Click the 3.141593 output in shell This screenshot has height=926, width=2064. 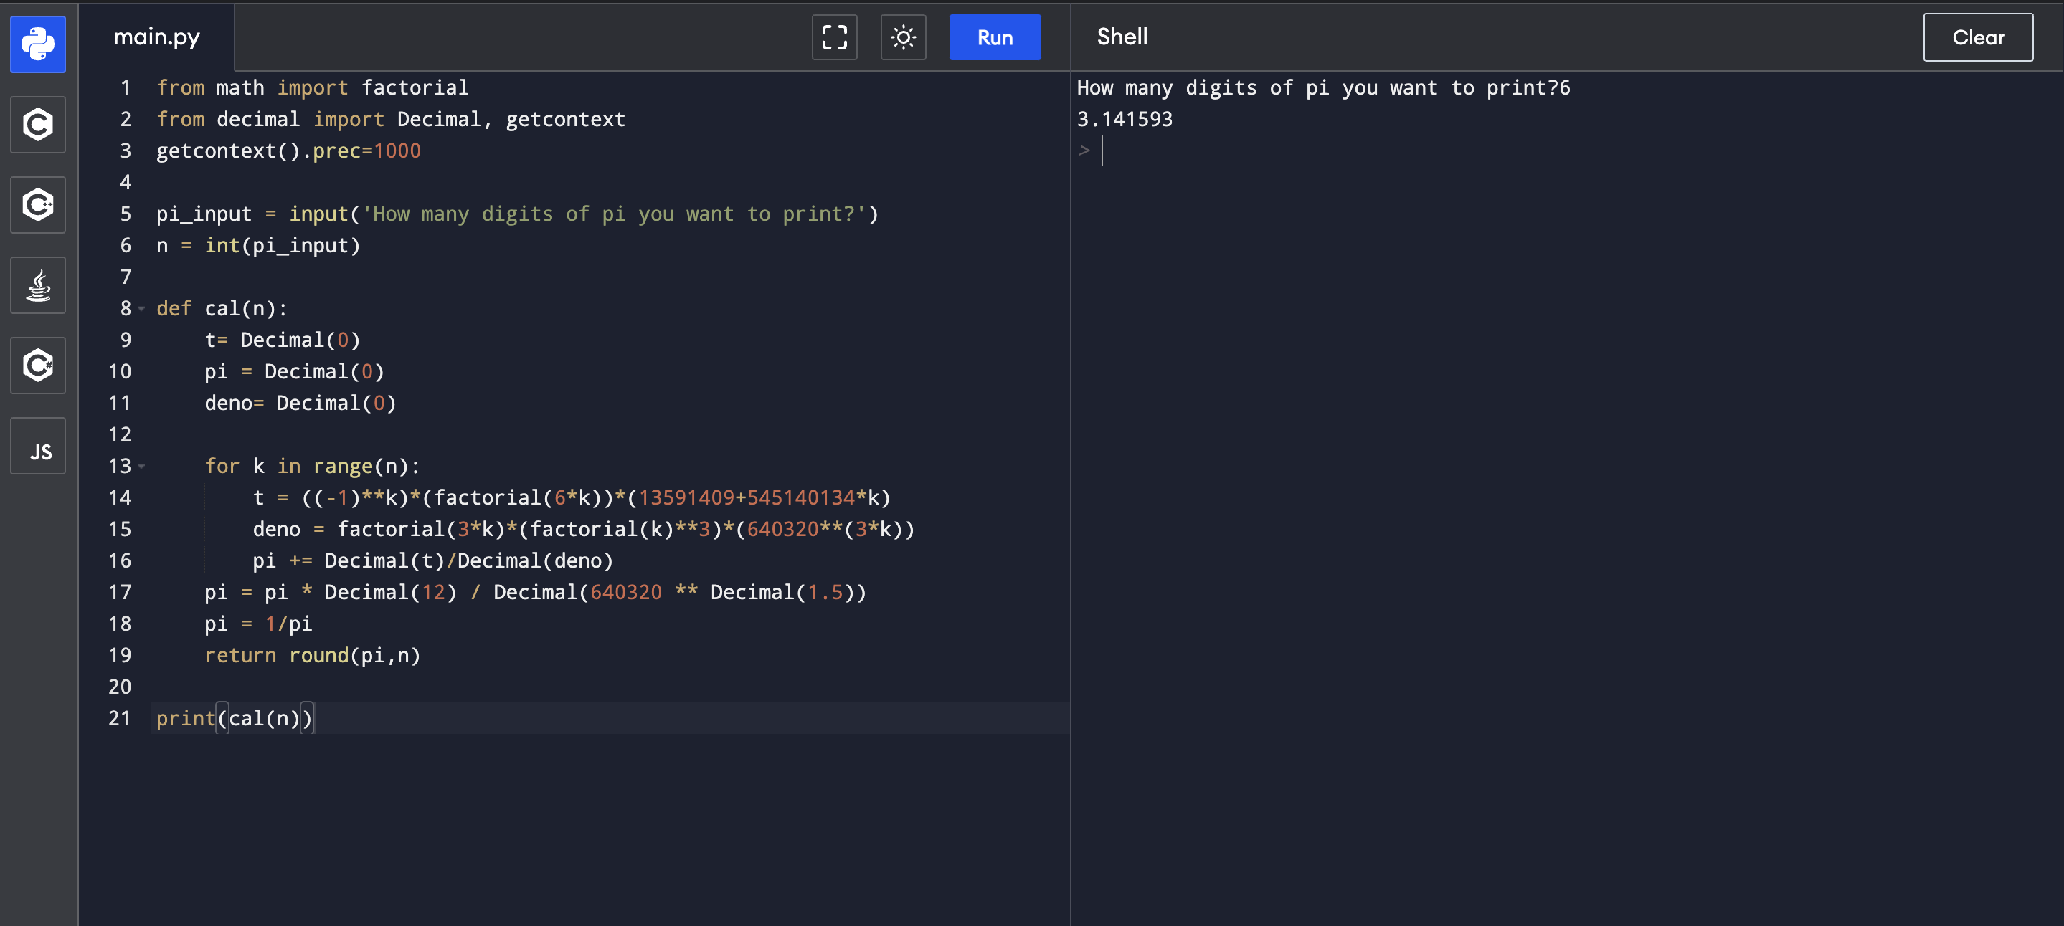click(1123, 120)
